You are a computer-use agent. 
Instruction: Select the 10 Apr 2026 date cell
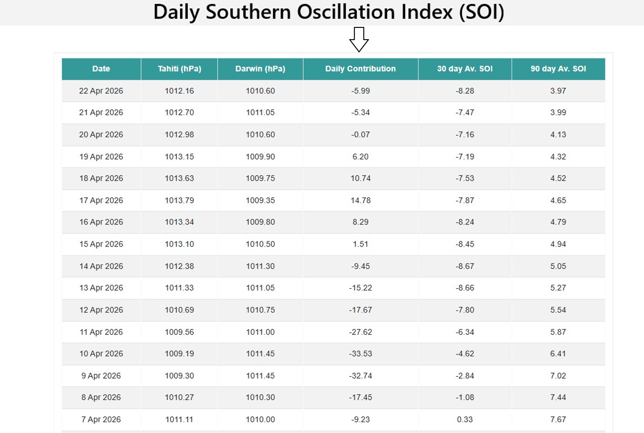tap(101, 354)
